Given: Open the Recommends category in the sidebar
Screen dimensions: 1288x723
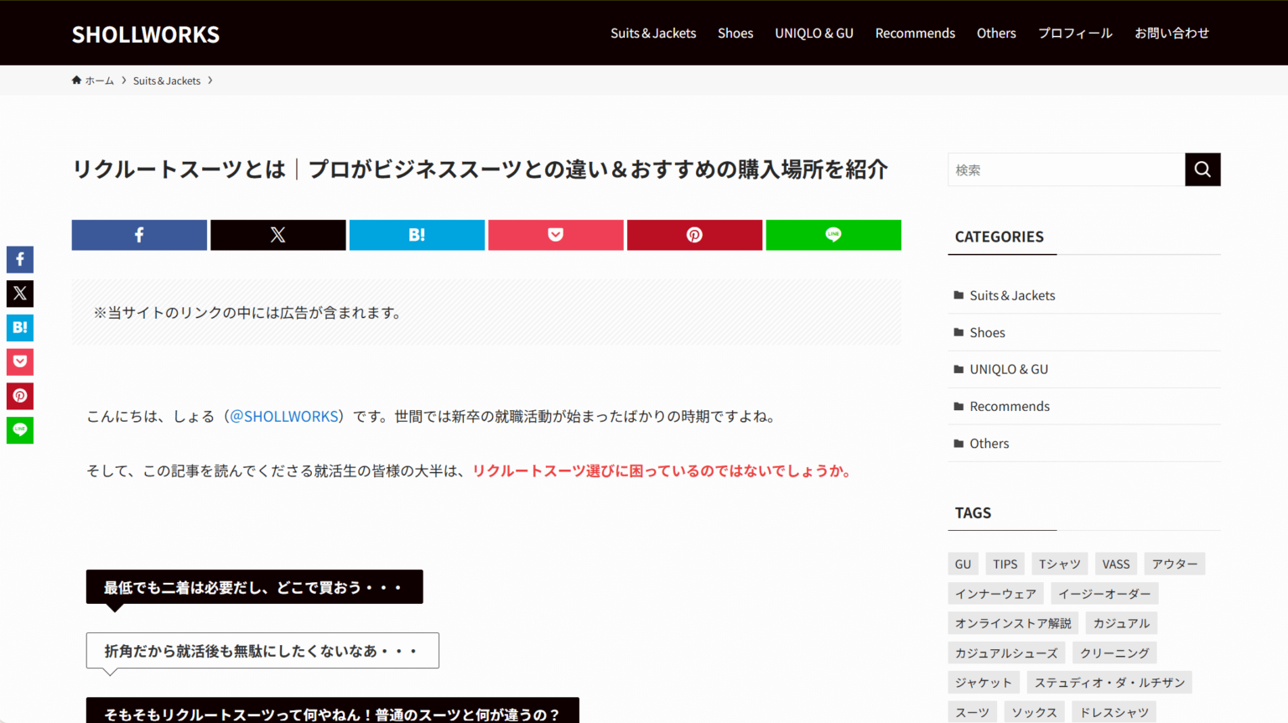Looking at the screenshot, I should pos(1010,406).
